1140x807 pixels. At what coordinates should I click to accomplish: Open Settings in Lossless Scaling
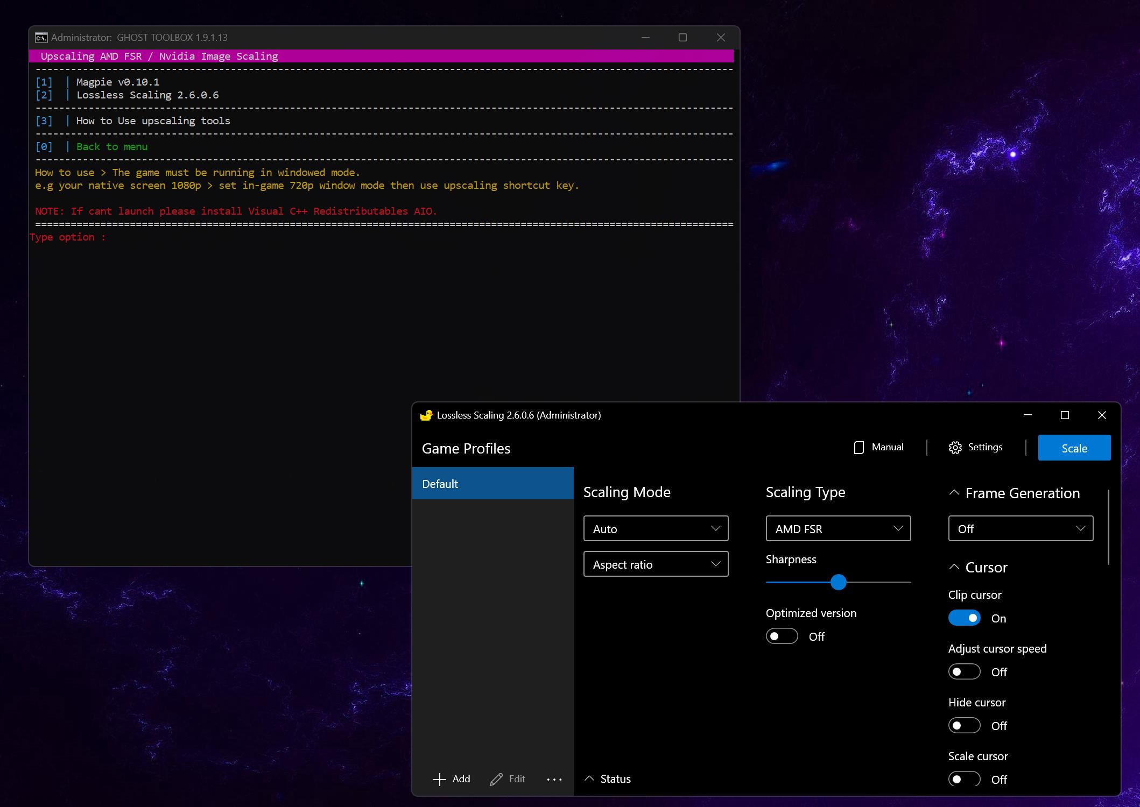pos(976,448)
